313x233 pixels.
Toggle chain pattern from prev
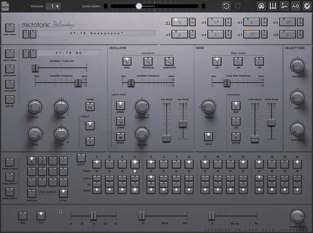[x=32, y=193]
